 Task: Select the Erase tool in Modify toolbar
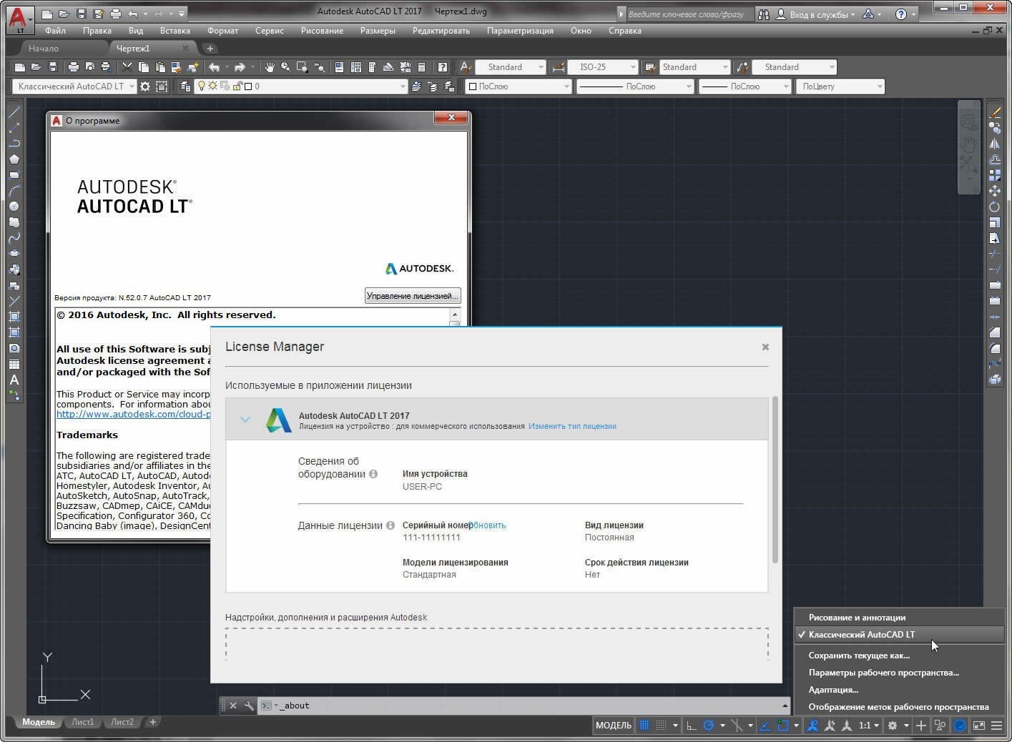click(995, 112)
